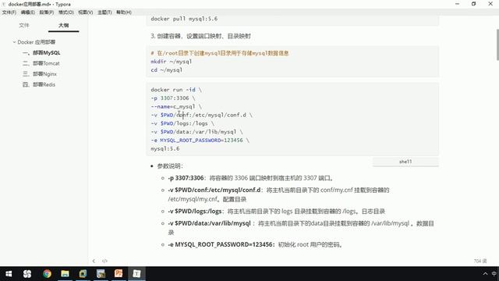
Task: Edit the shell code language field
Action: (405, 162)
